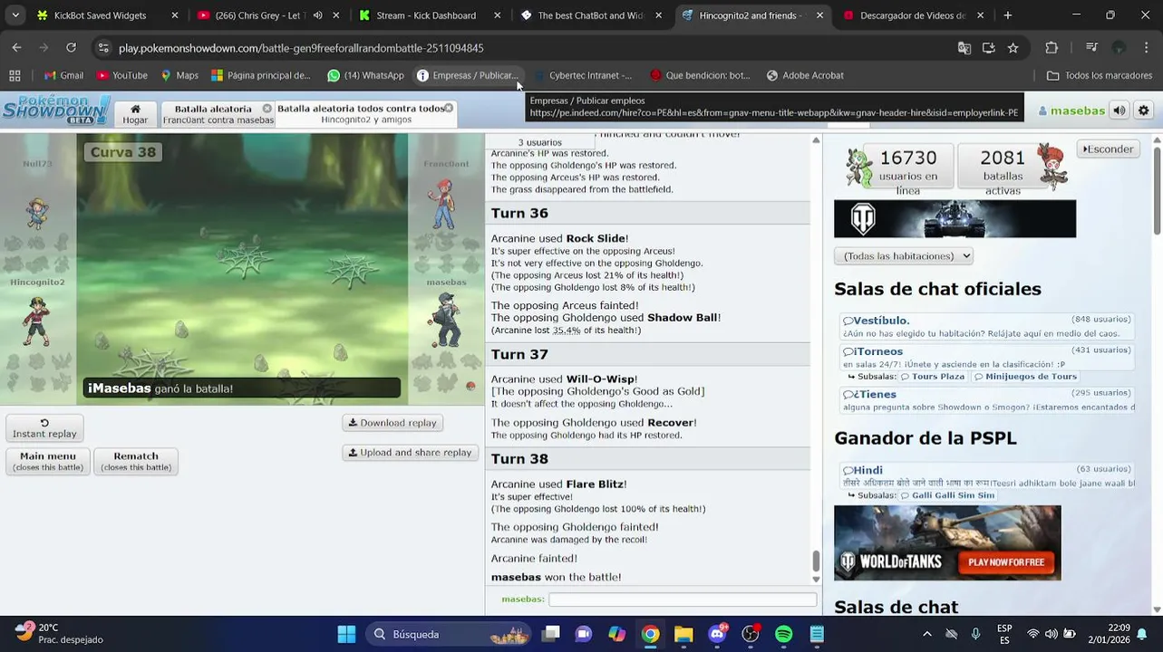Image resolution: width=1163 pixels, height=652 pixels.
Task: Open Galli Galli Sim Sim subroom
Action: (946, 495)
